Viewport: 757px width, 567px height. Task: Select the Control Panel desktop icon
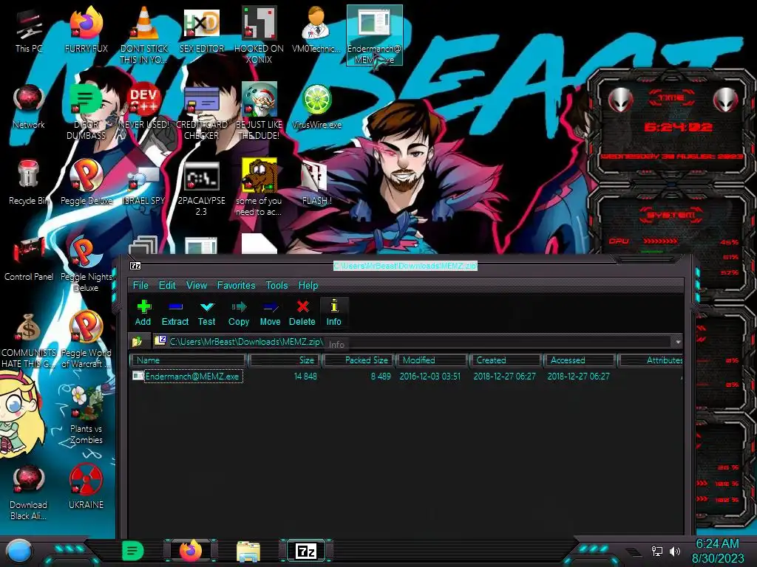tap(29, 258)
